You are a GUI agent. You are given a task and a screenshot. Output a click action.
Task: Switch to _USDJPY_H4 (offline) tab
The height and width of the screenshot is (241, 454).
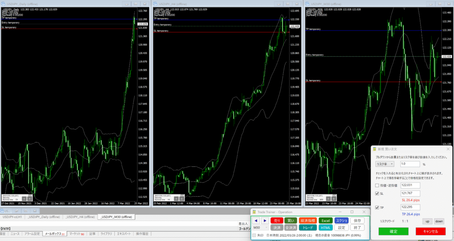click(80, 217)
